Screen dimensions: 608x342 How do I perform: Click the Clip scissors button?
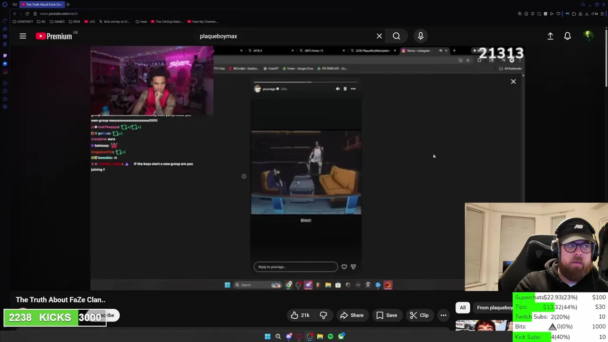[x=419, y=315]
